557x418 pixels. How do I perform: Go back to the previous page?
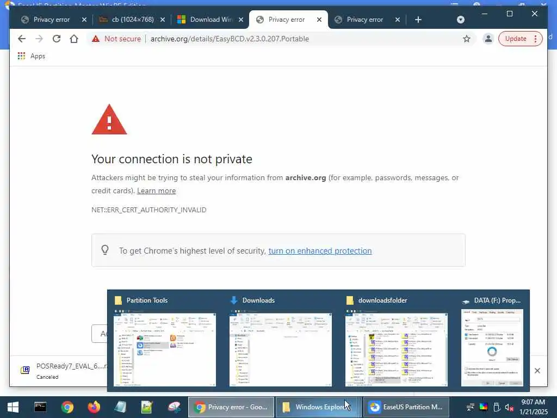(22, 39)
